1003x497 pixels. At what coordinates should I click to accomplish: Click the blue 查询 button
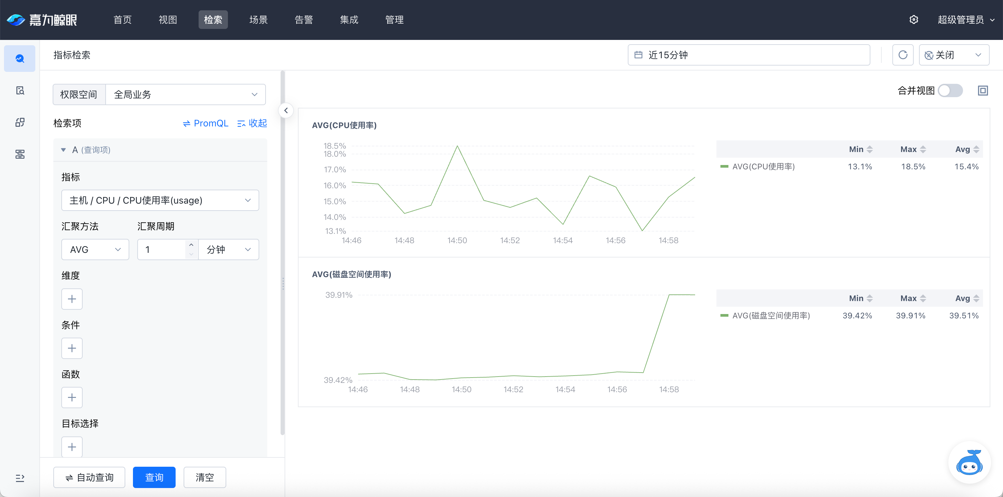pos(154,477)
